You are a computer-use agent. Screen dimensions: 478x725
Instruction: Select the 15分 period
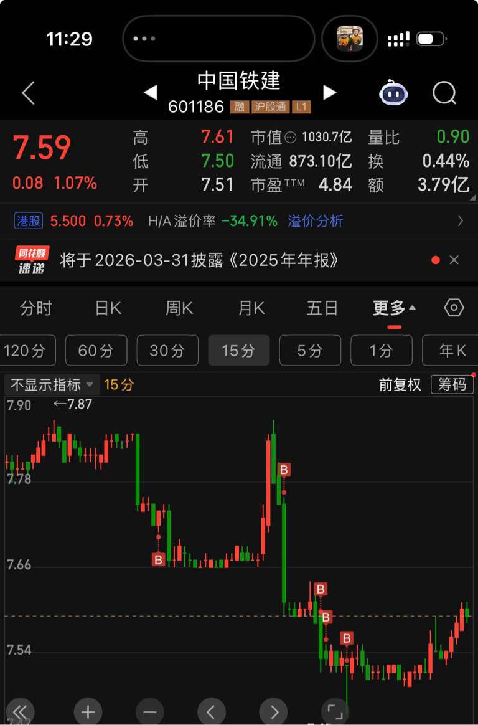click(239, 351)
